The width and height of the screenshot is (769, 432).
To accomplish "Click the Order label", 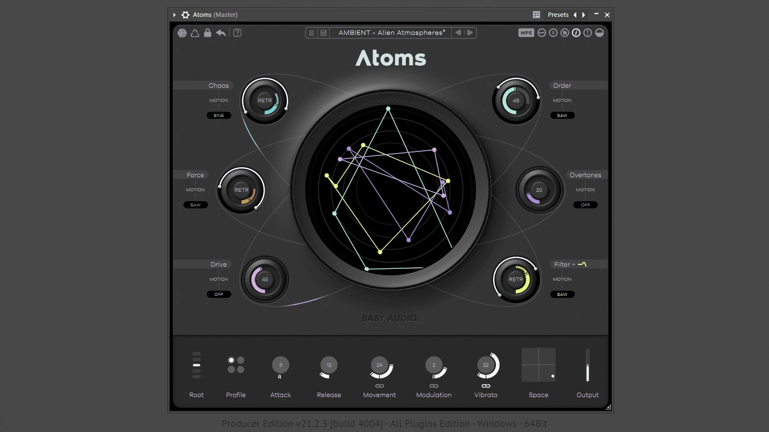I will pos(562,85).
